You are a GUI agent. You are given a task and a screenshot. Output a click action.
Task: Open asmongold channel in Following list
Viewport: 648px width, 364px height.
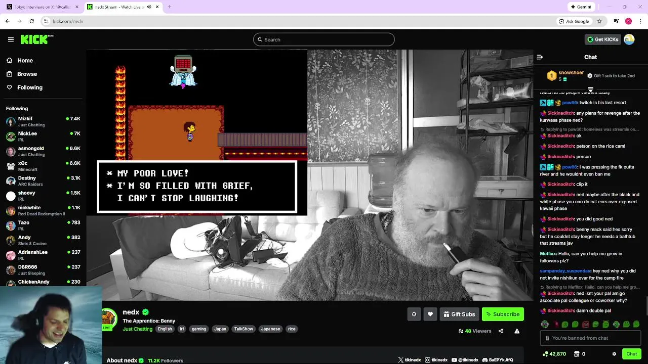pyautogui.click(x=43, y=151)
